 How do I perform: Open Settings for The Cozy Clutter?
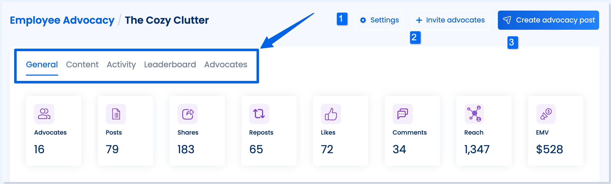tap(379, 20)
